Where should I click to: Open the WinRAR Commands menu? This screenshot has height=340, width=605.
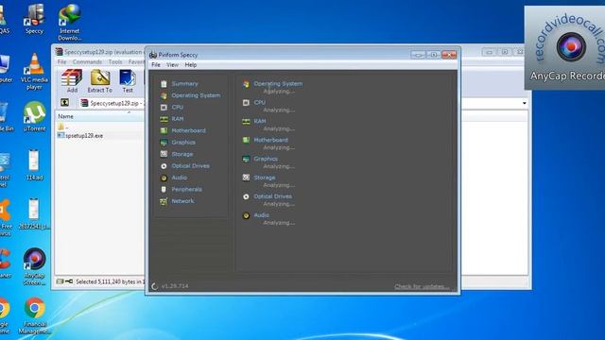click(87, 61)
